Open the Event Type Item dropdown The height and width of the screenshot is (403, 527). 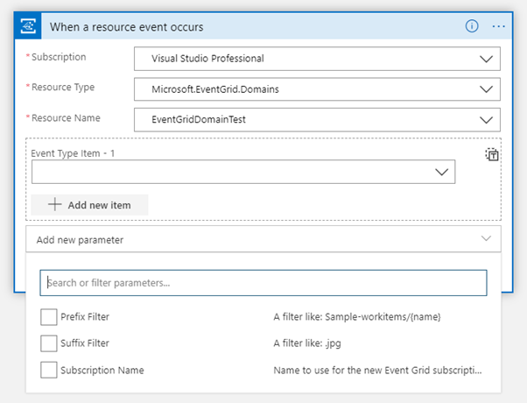point(442,173)
